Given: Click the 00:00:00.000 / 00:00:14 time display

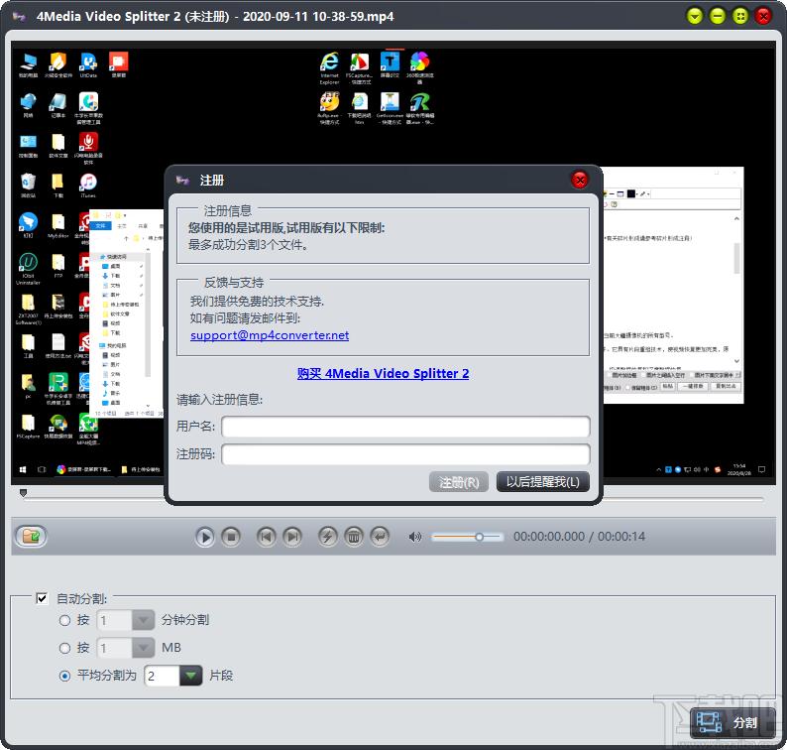Looking at the screenshot, I should [579, 537].
